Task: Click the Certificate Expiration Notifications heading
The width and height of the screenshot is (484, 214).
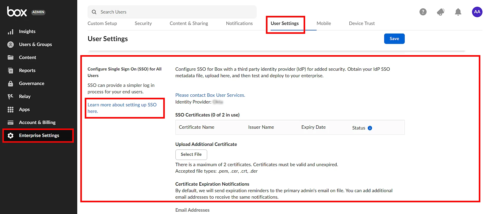Action: [x=212, y=184]
